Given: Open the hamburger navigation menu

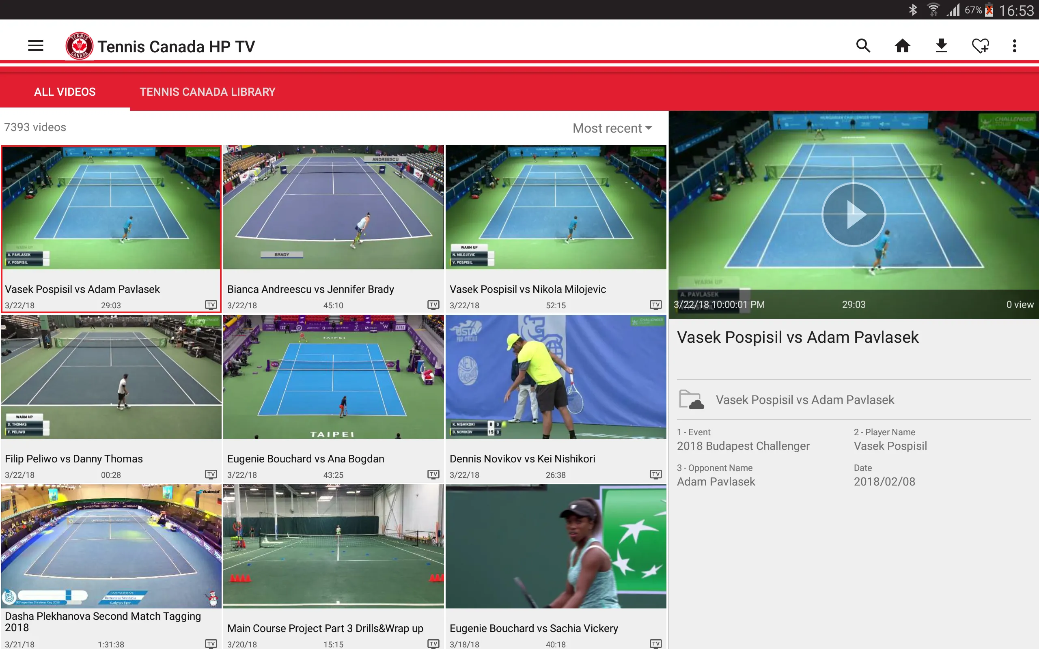Looking at the screenshot, I should pos(36,45).
